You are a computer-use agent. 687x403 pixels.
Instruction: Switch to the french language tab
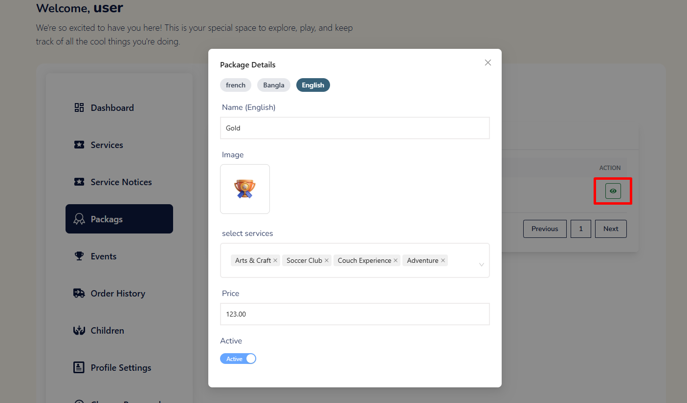tap(236, 85)
